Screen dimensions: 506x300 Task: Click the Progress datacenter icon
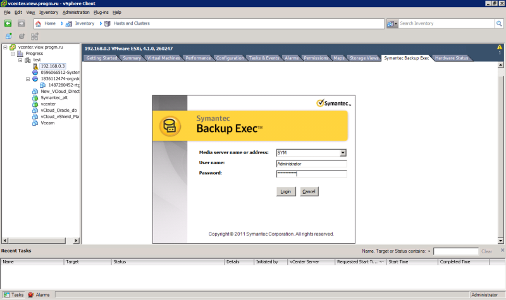point(20,54)
